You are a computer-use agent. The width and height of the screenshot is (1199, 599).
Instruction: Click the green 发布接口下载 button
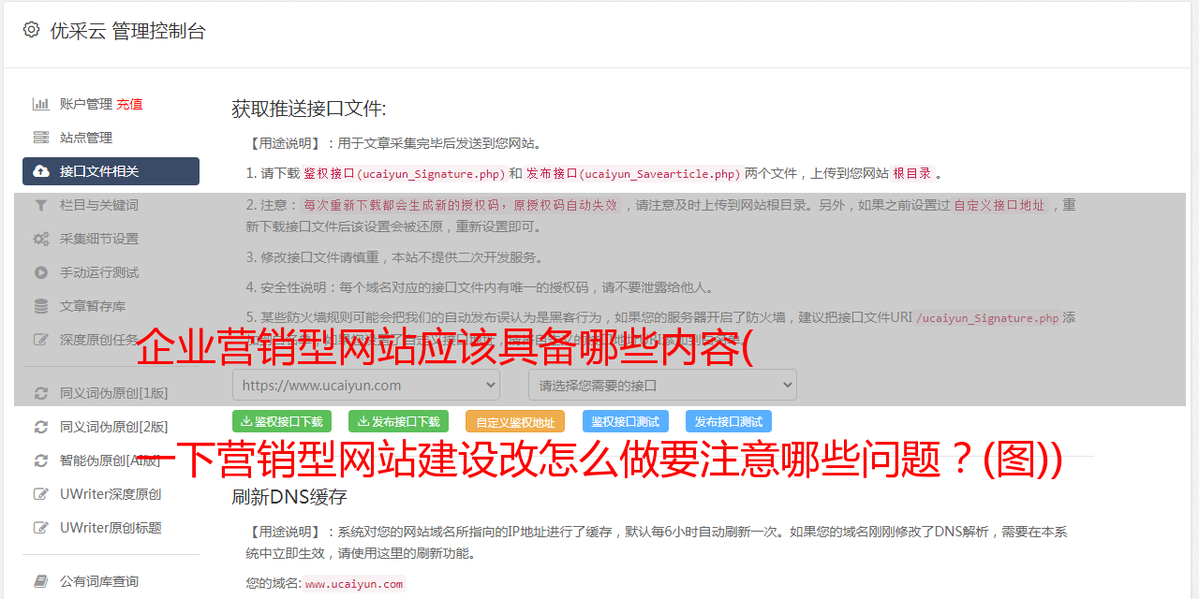tap(398, 421)
